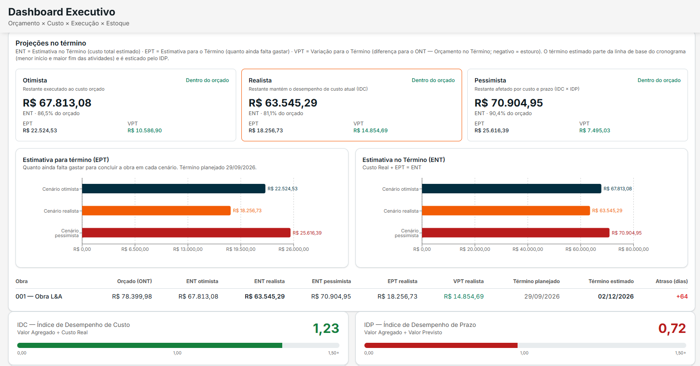The image size is (700, 366).
Task: Click the R$ 78.399,98 budget cell
Action: pyautogui.click(x=132, y=296)
